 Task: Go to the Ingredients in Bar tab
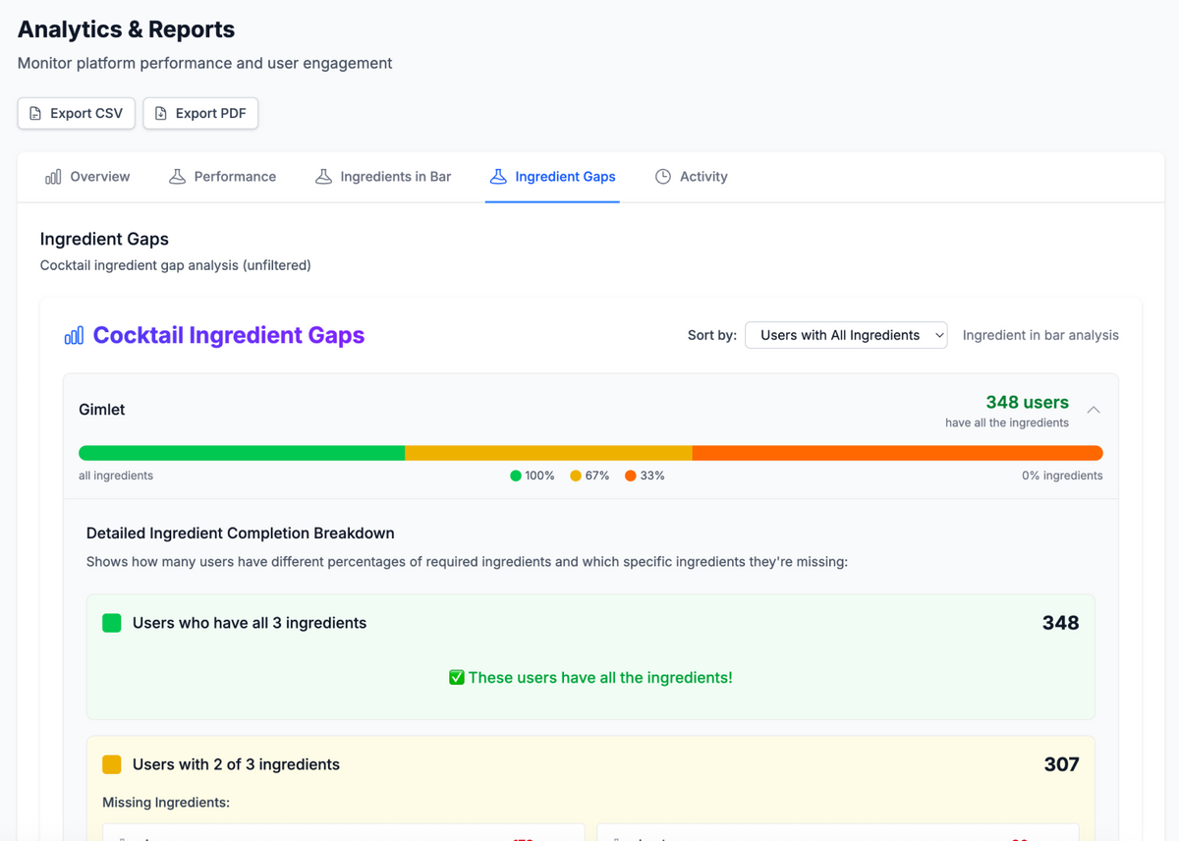383,177
